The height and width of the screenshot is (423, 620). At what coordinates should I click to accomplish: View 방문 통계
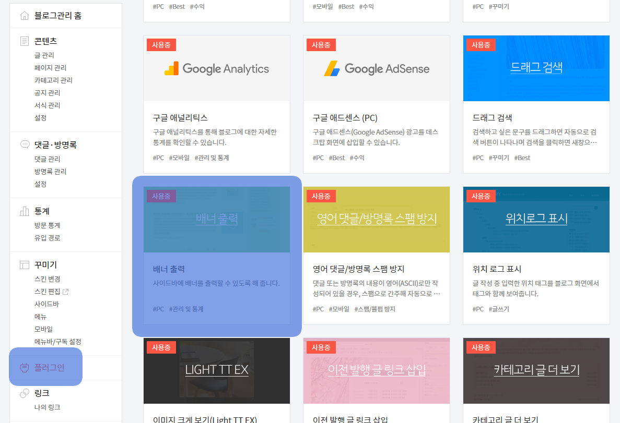(x=47, y=225)
